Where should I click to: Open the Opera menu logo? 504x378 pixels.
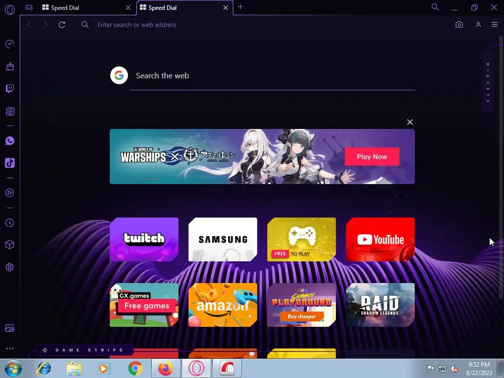pos(10,10)
